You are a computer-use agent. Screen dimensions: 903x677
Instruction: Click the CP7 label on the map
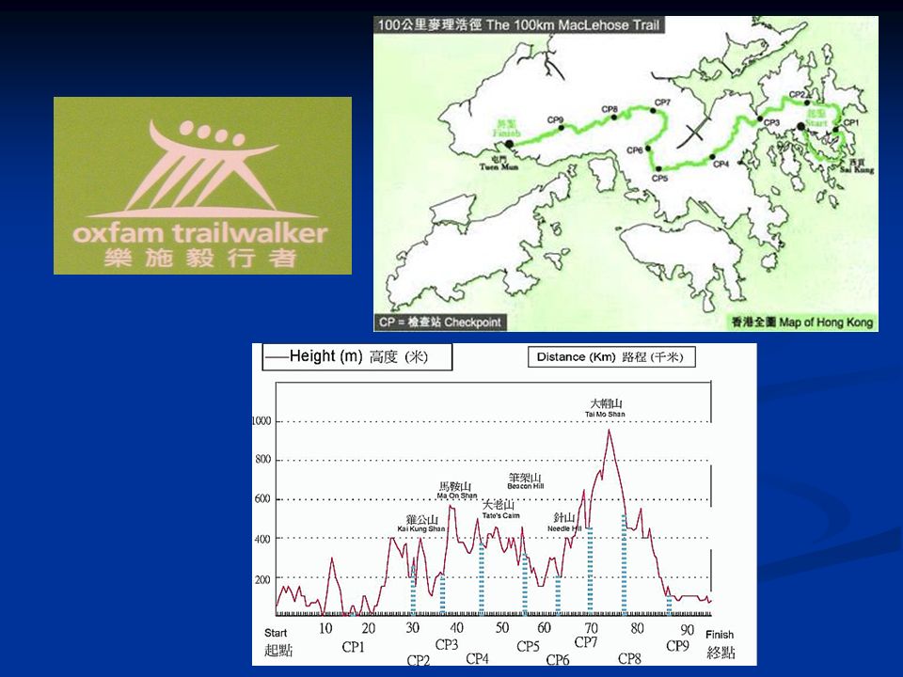click(x=662, y=102)
